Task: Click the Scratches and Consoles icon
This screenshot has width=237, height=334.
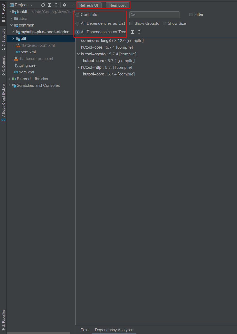Action: click(x=14, y=85)
